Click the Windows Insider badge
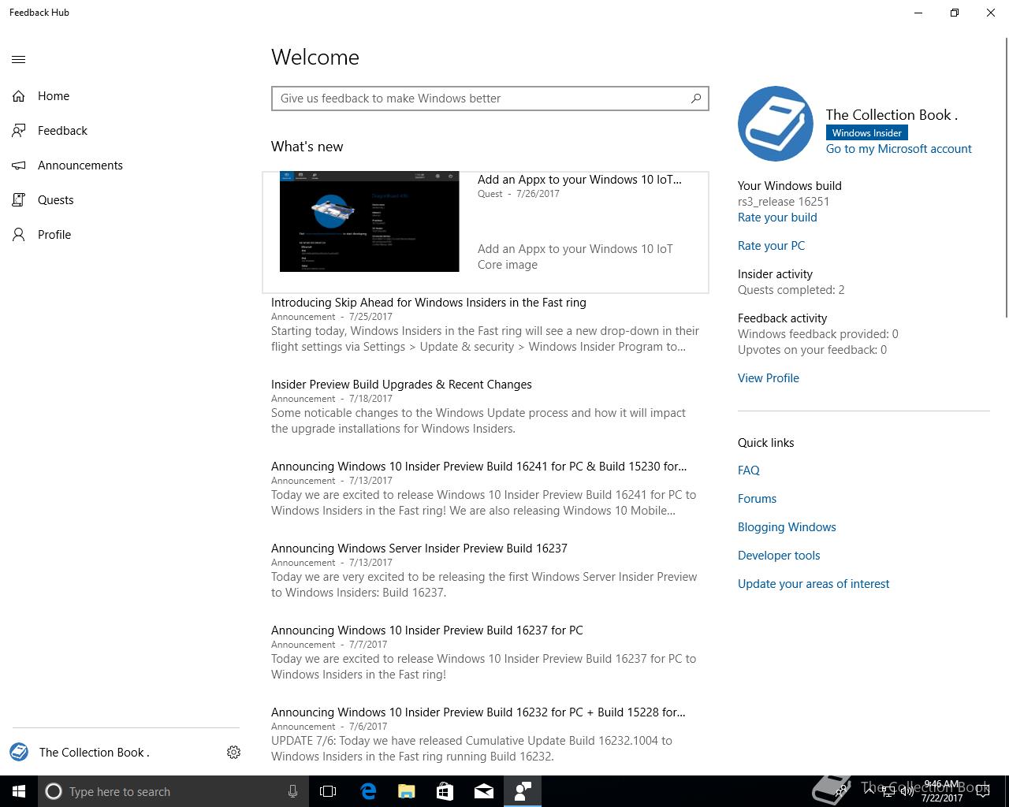This screenshot has height=807, width=1009. (x=867, y=132)
